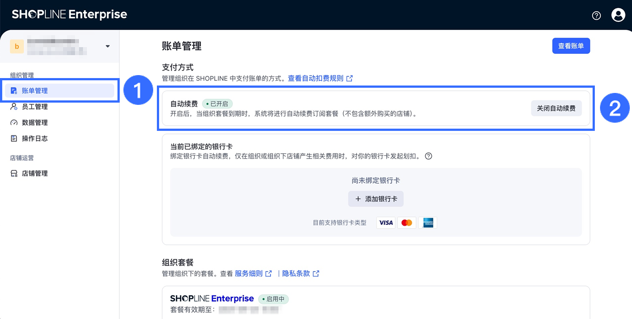This screenshot has height=319, width=632.
Task: Click the bank card info question icon
Action: 429,156
